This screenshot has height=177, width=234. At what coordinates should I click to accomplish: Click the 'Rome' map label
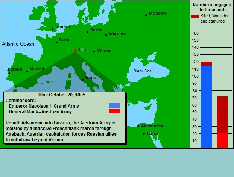click(x=90, y=78)
